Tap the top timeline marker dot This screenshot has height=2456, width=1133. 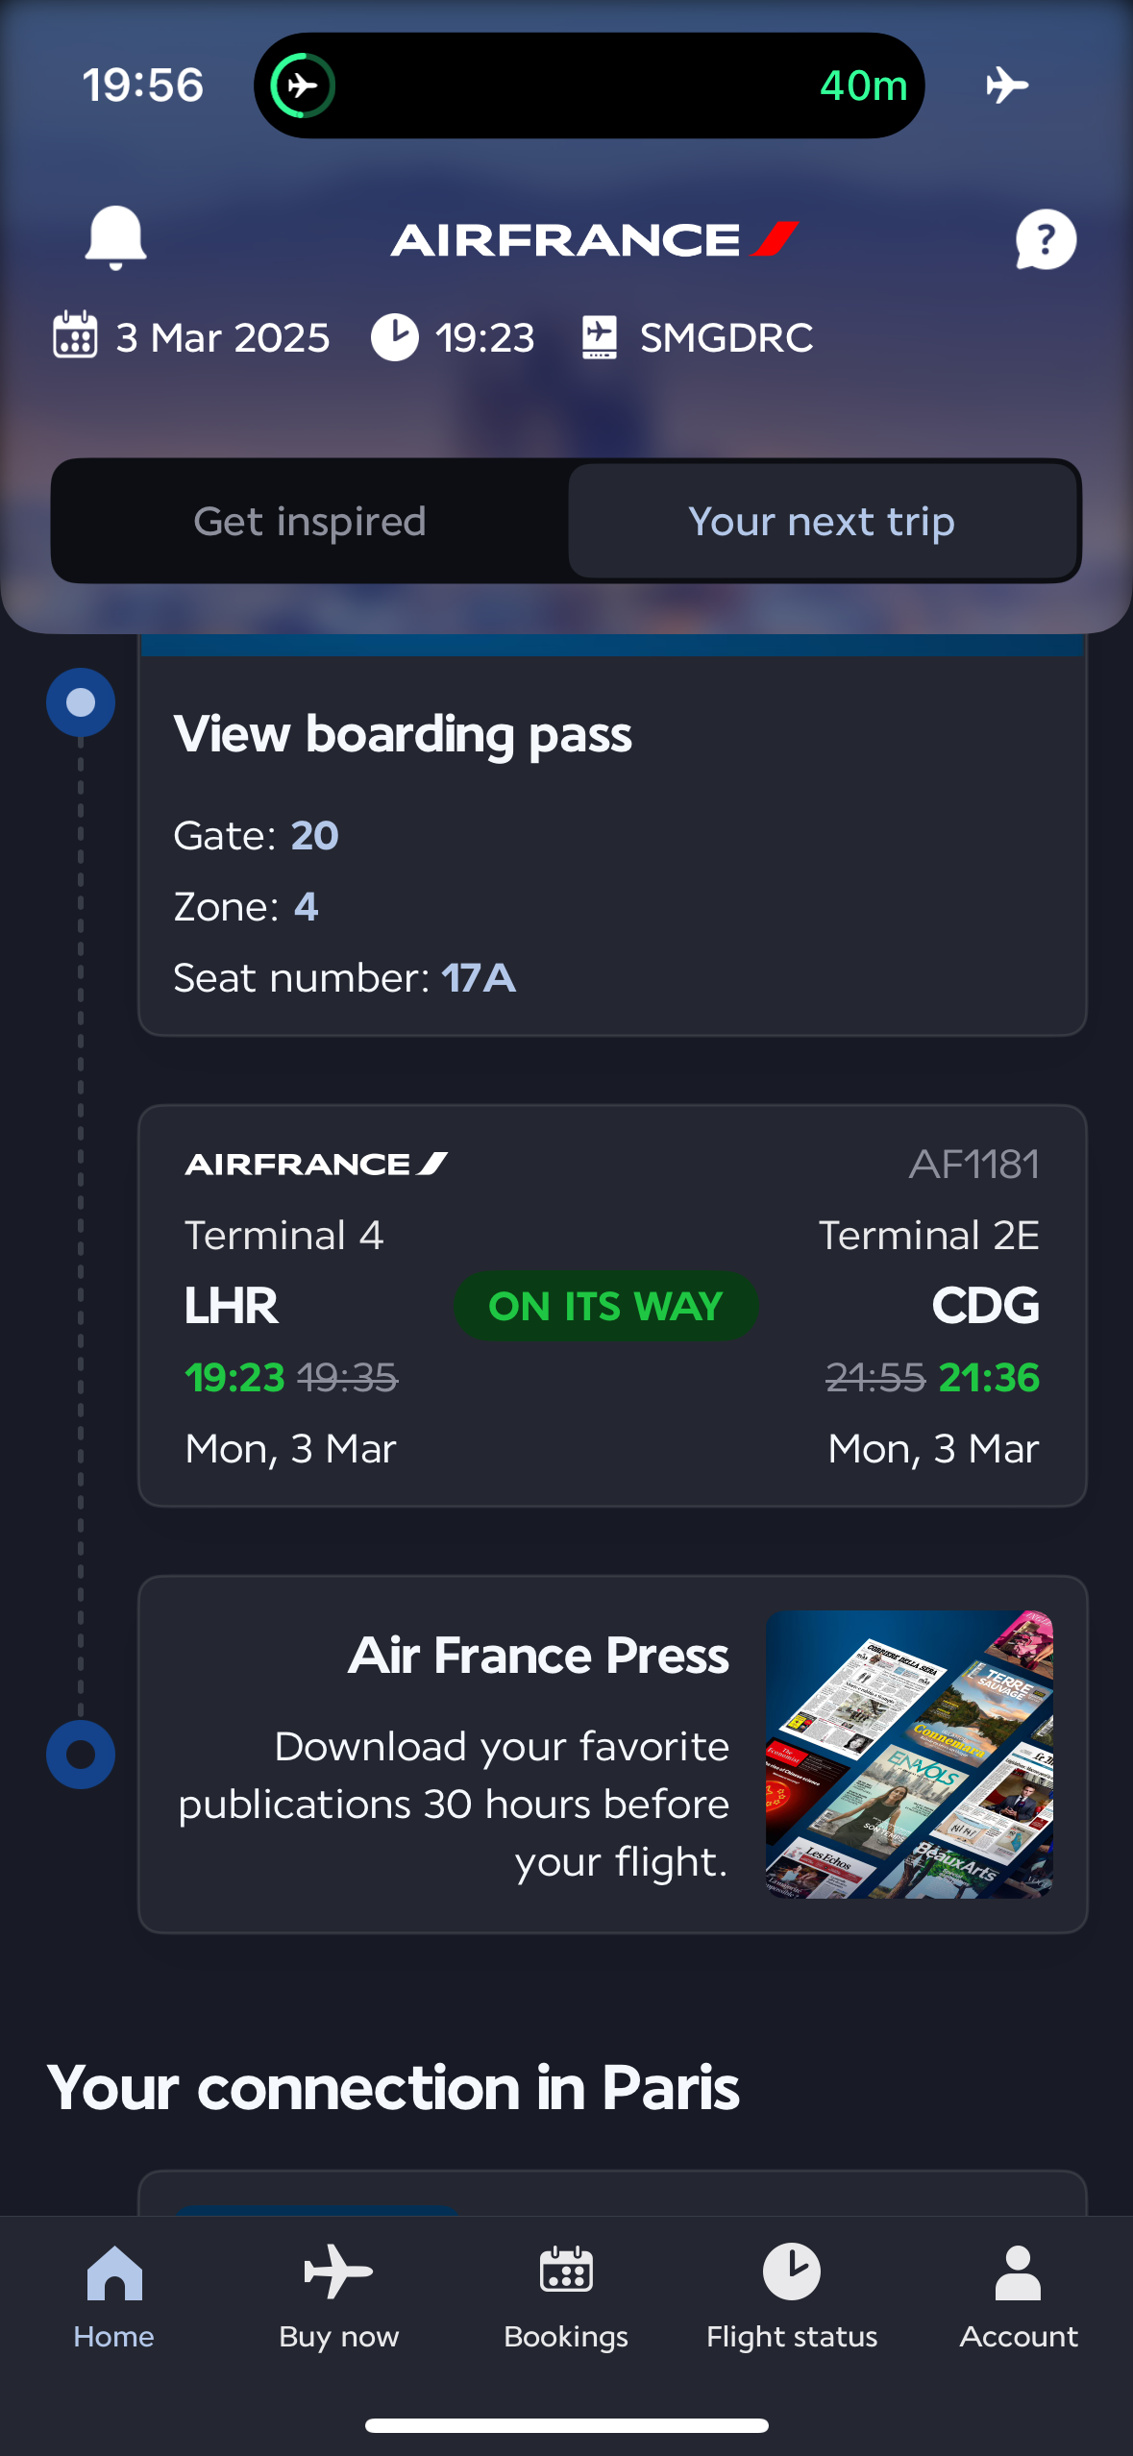(81, 702)
